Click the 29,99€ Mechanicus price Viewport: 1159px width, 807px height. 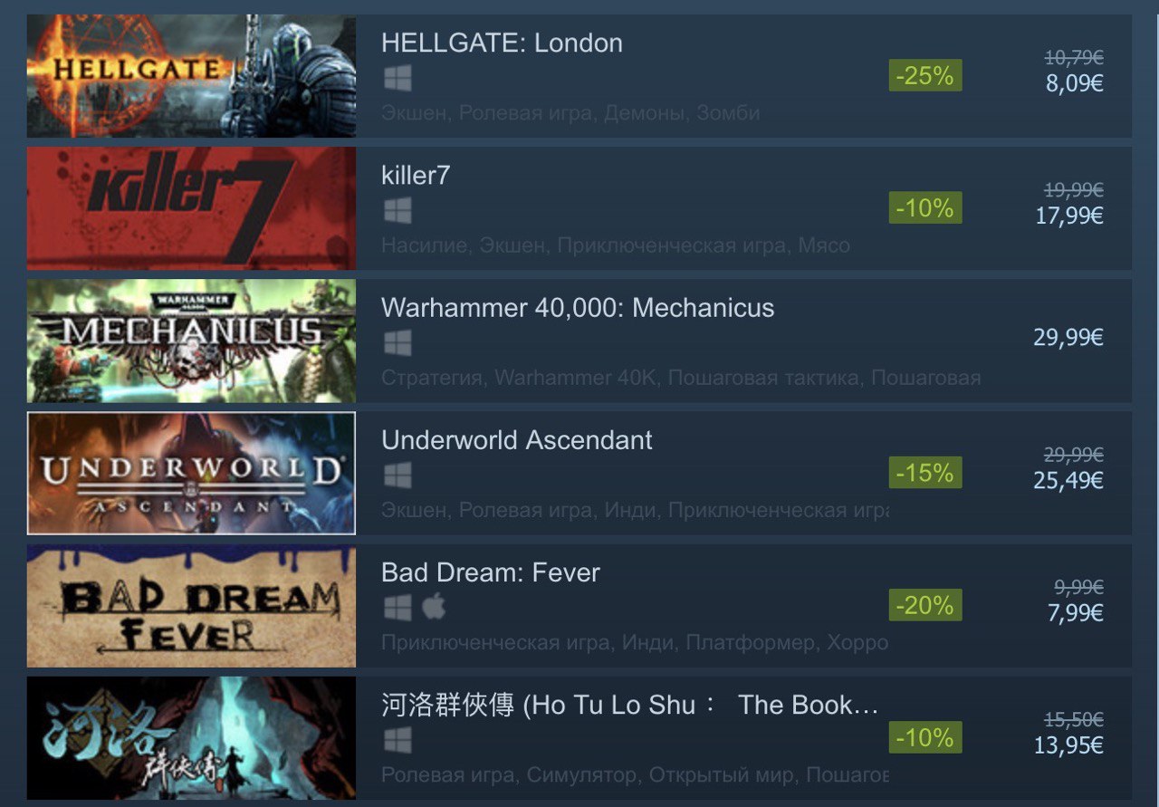point(1068,338)
